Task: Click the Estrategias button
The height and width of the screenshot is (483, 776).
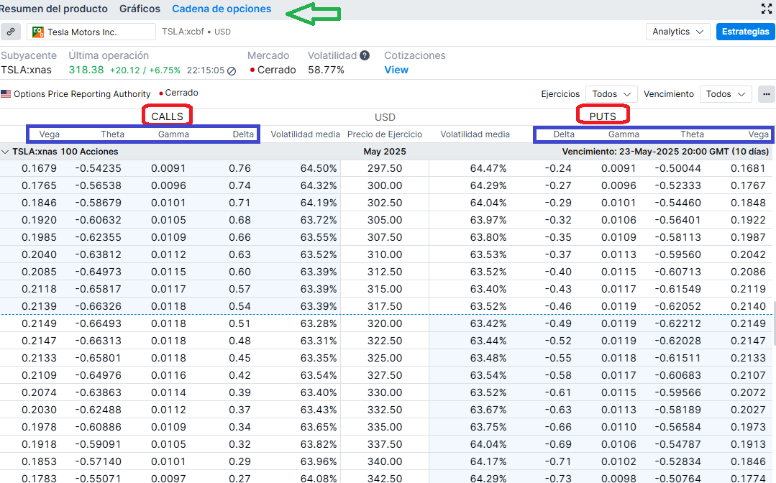Action: click(x=745, y=32)
